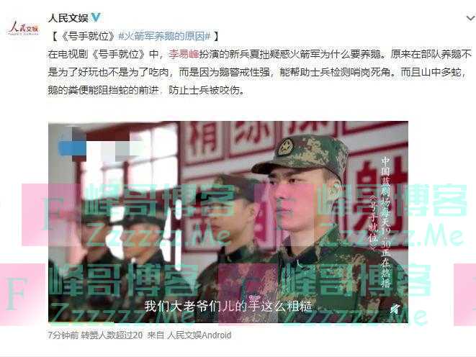The height and width of the screenshot is (357, 476).
Task: Open the 人民文娱 account name link
Action: coord(68,18)
